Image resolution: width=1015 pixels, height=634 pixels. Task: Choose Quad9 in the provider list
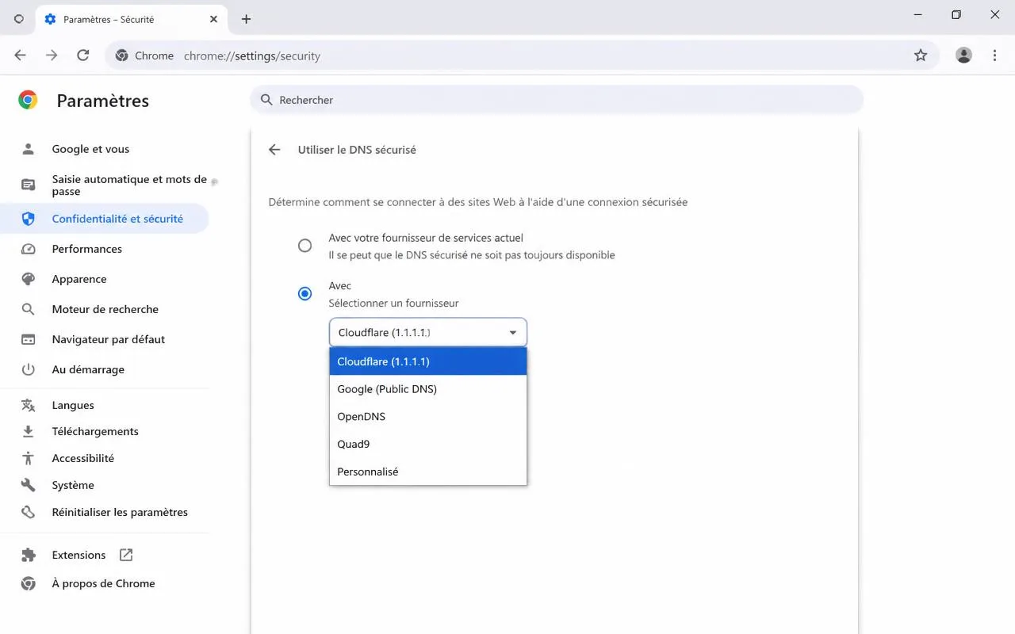pyautogui.click(x=428, y=444)
